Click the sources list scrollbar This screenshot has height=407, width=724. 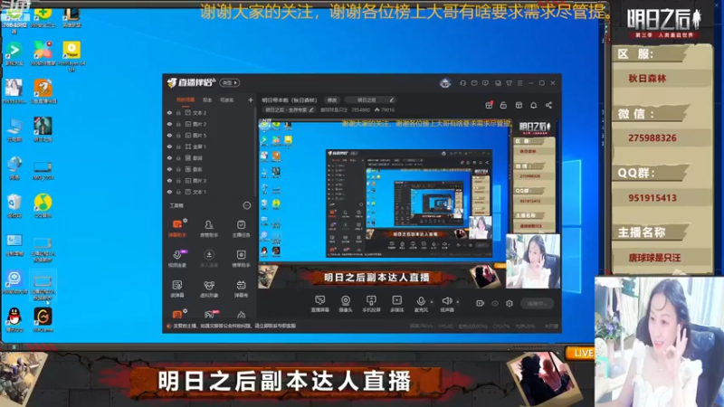(255, 152)
